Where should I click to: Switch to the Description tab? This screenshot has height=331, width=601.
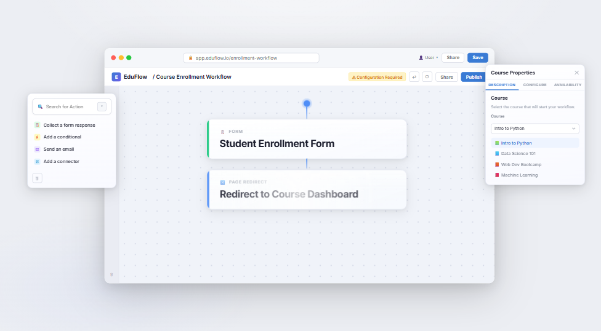[502, 85]
